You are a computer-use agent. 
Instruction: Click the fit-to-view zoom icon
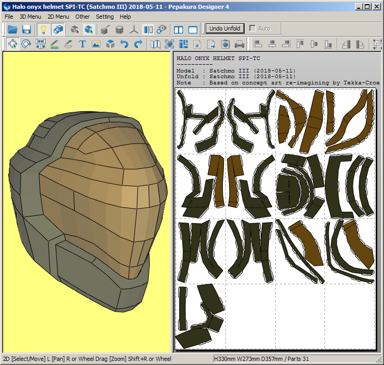(169, 44)
